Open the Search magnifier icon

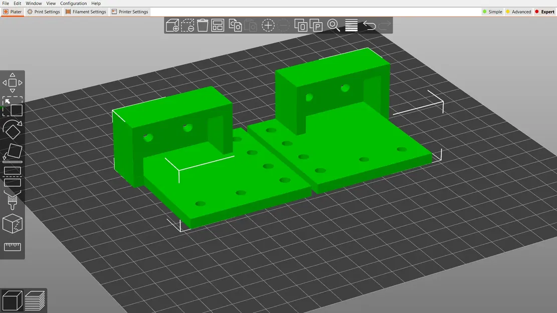pos(334,26)
